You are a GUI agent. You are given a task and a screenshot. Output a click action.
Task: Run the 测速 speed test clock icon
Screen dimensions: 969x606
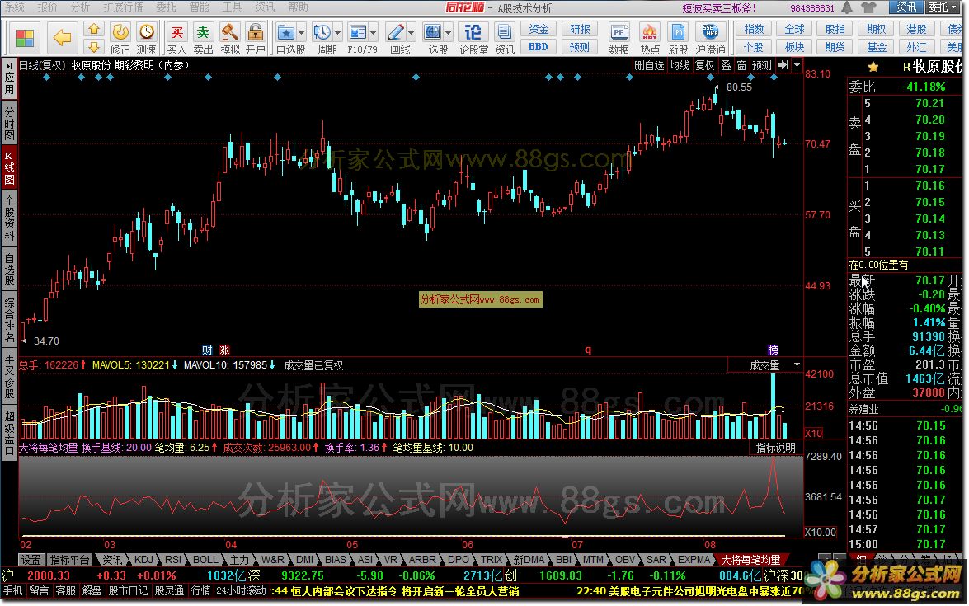[x=147, y=38]
